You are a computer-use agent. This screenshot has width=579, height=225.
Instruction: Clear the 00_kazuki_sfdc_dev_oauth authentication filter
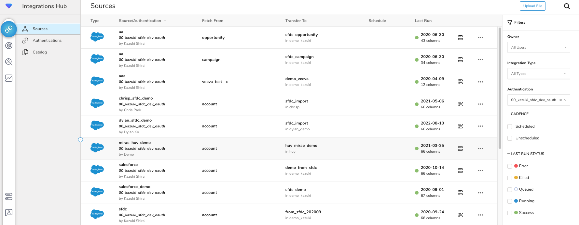tap(560, 100)
